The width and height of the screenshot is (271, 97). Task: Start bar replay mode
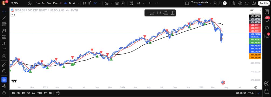[138, 3]
